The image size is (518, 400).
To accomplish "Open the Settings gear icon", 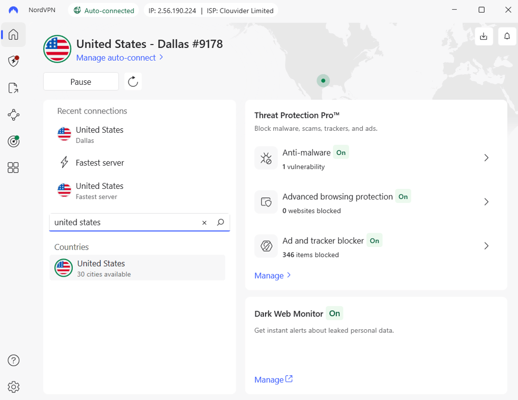I will [14, 387].
